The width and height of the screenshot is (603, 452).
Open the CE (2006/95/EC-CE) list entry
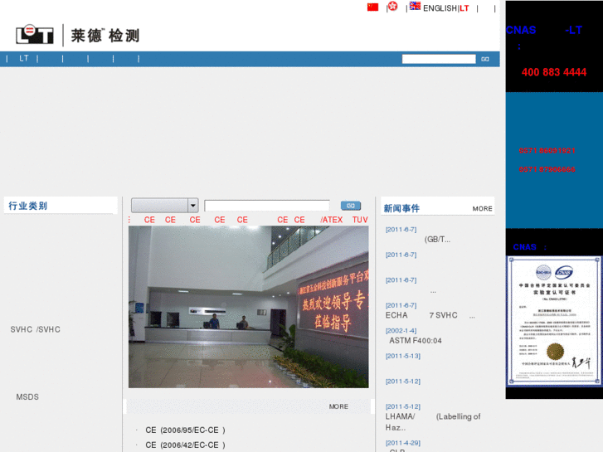(x=185, y=430)
